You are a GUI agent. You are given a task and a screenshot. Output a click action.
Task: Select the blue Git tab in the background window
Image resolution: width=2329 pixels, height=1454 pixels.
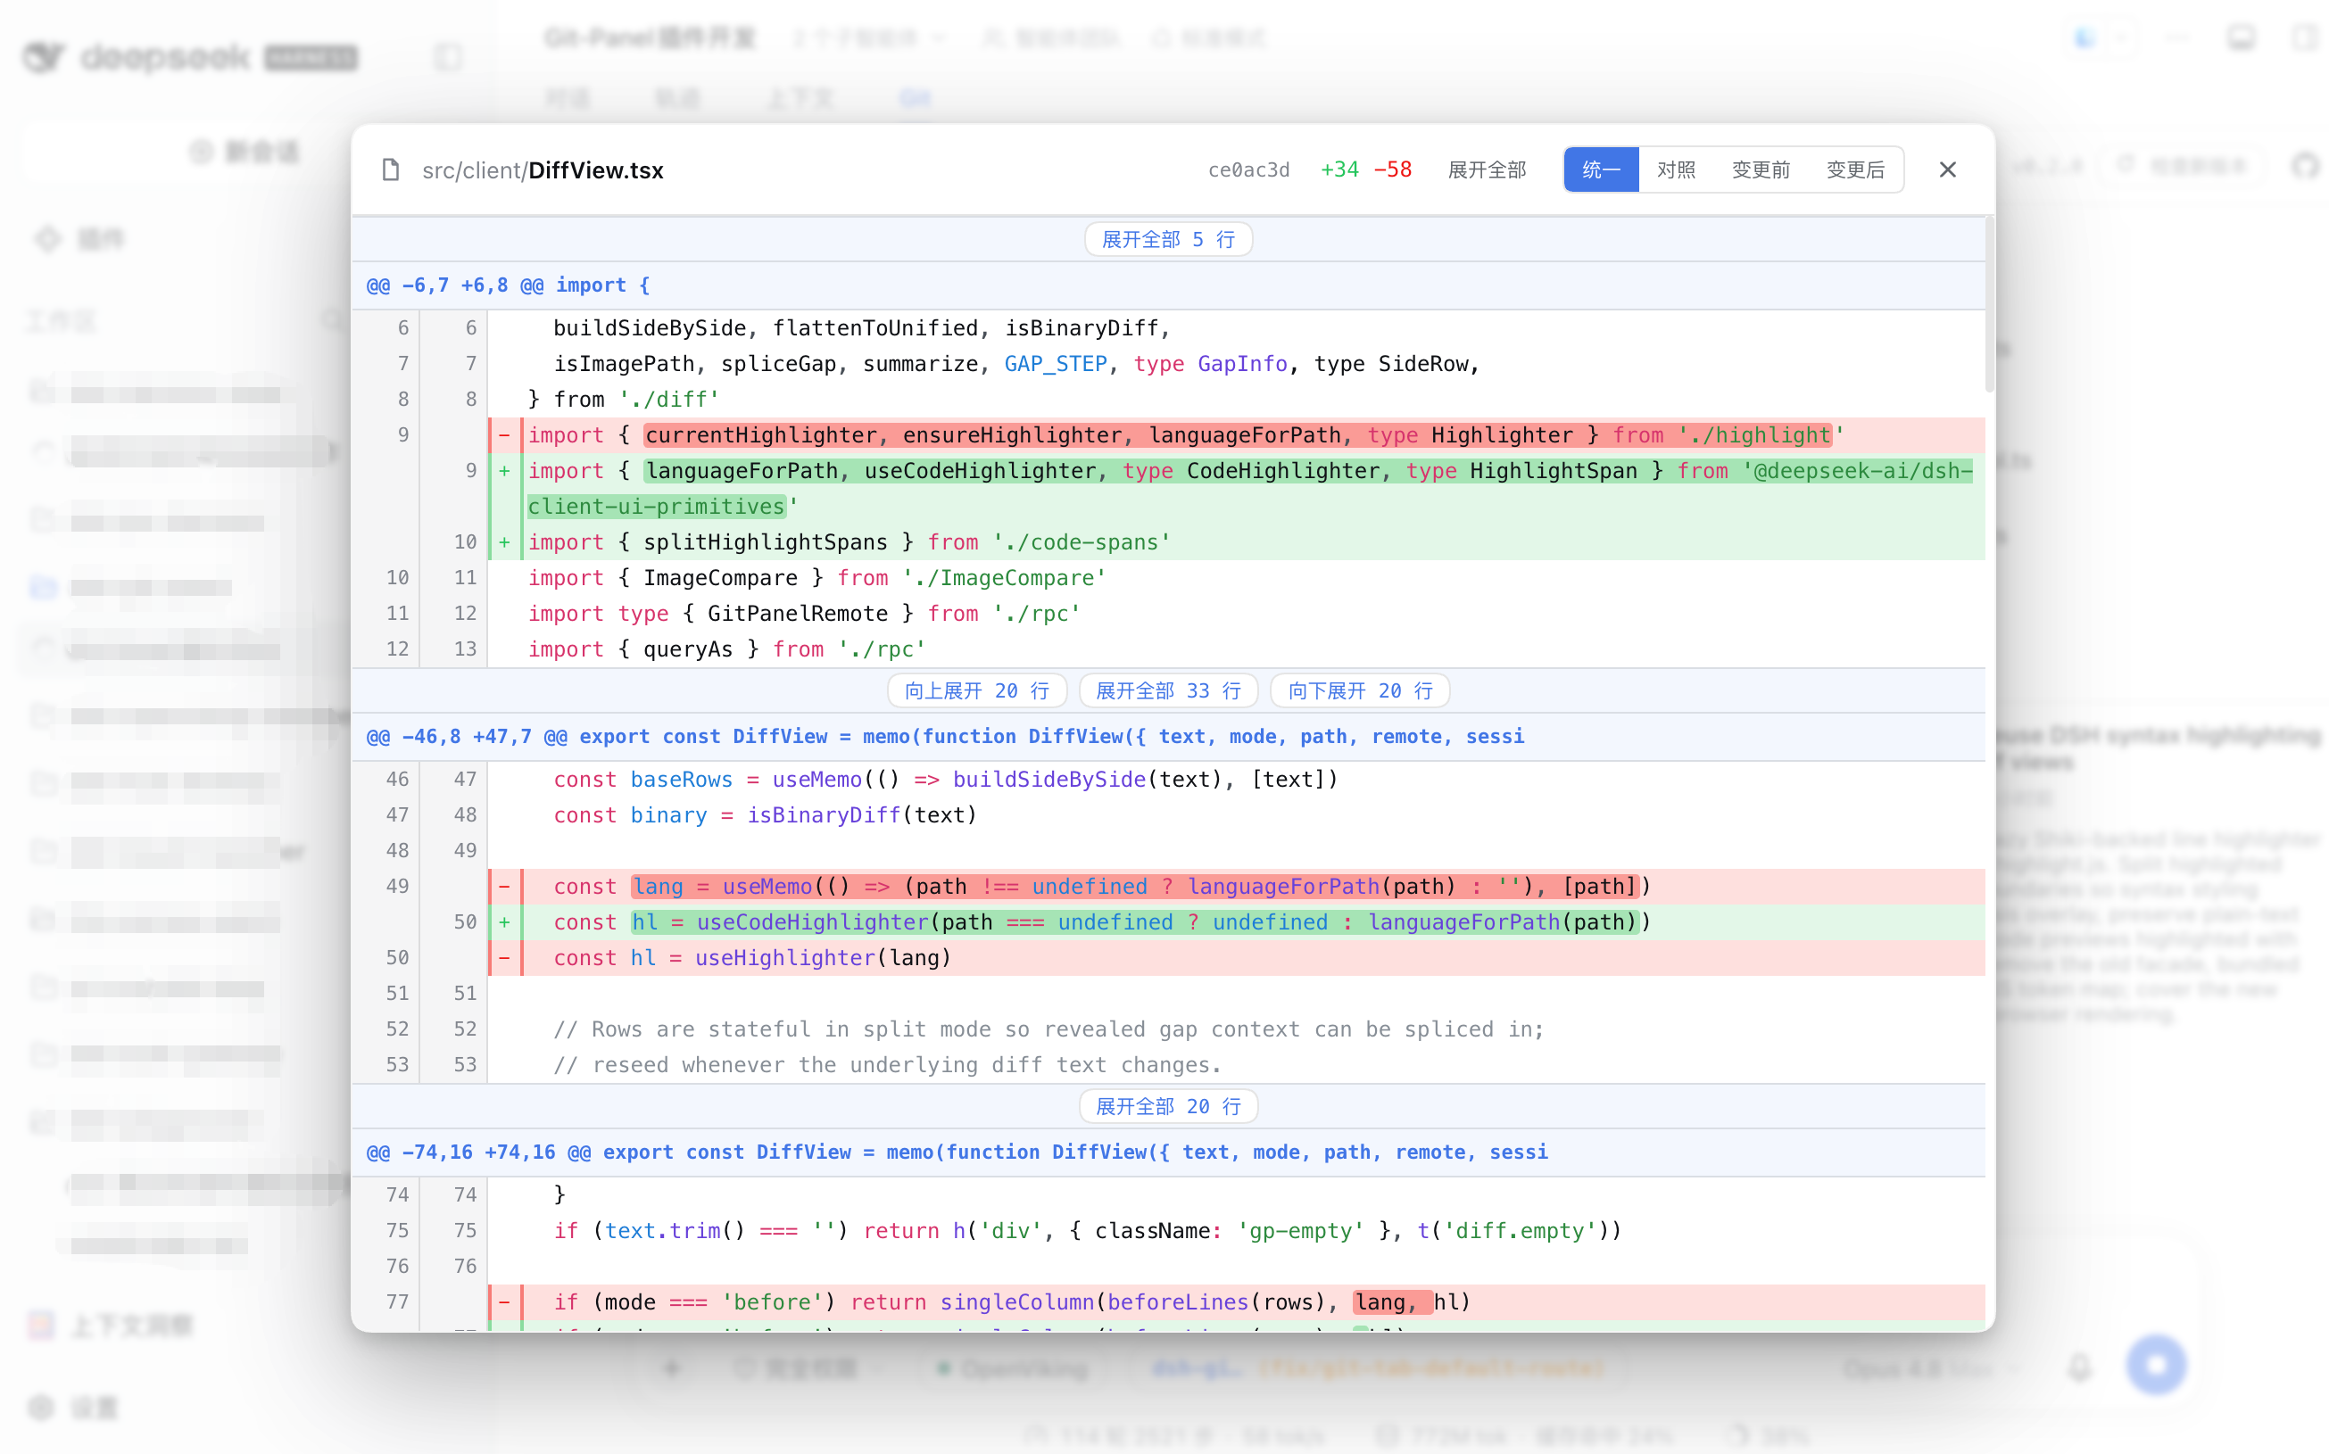pos(915,98)
